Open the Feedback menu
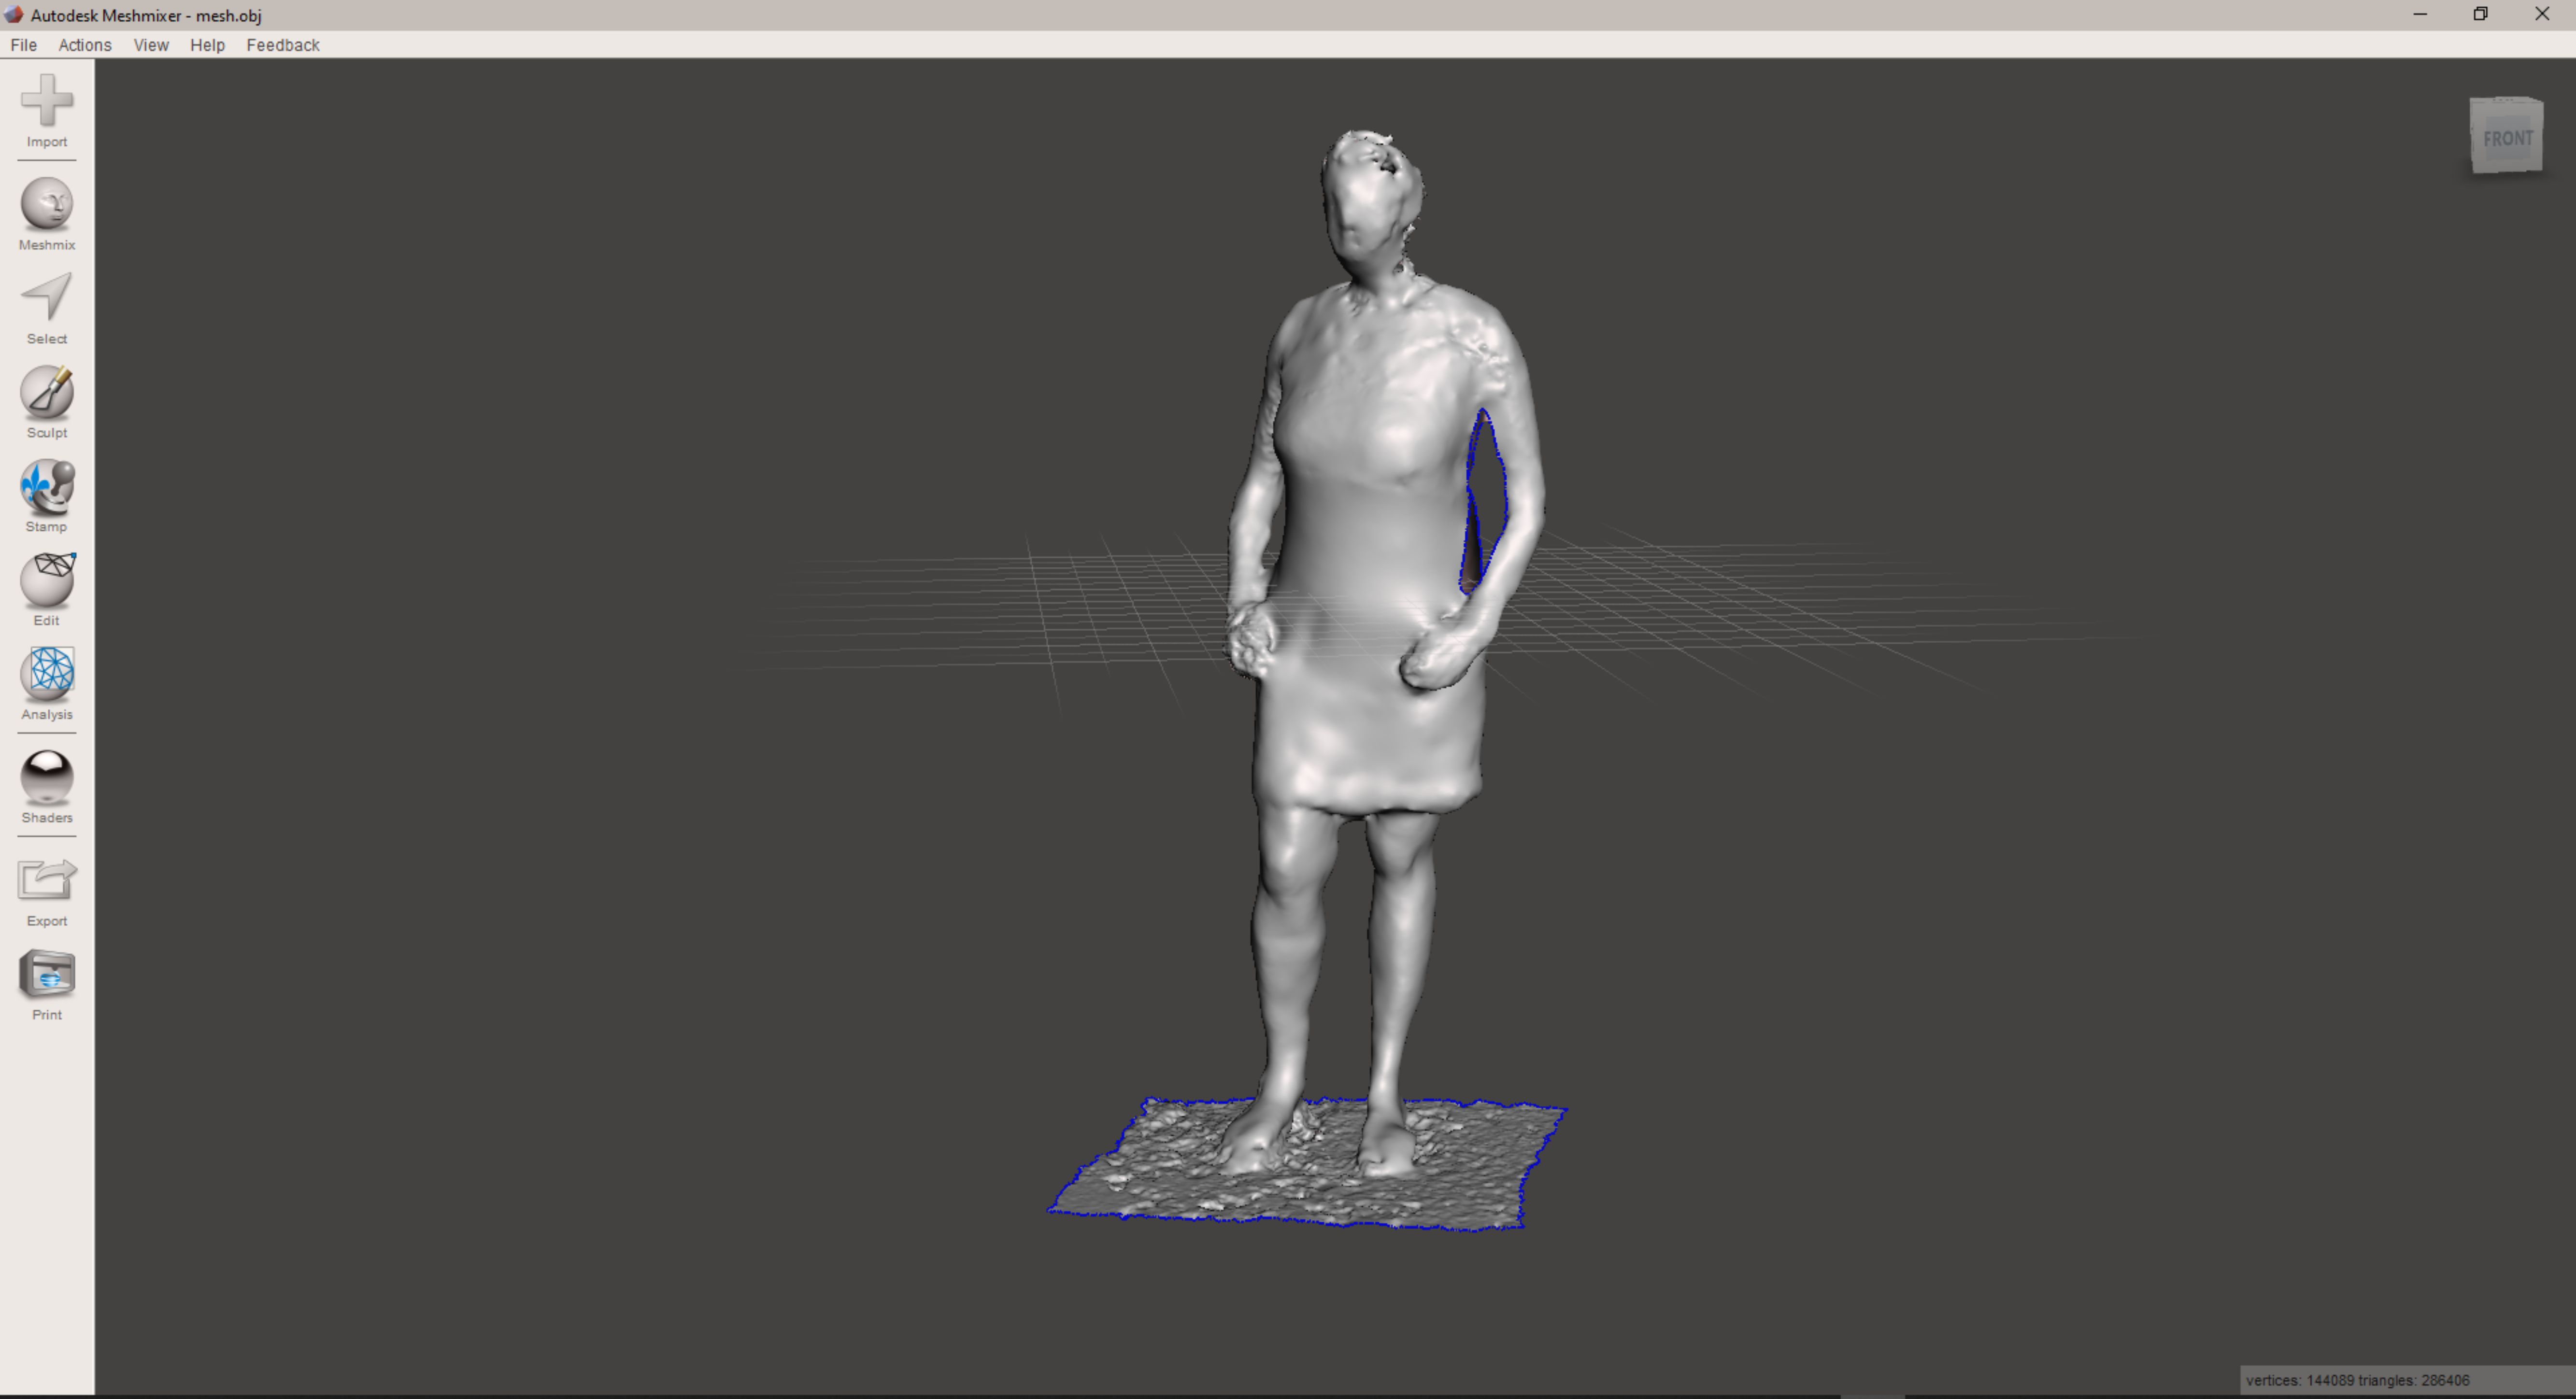Viewport: 2576px width, 1399px height. pyautogui.click(x=283, y=45)
